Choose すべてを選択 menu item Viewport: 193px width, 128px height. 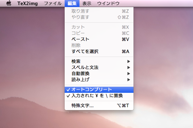click(99, 52)
